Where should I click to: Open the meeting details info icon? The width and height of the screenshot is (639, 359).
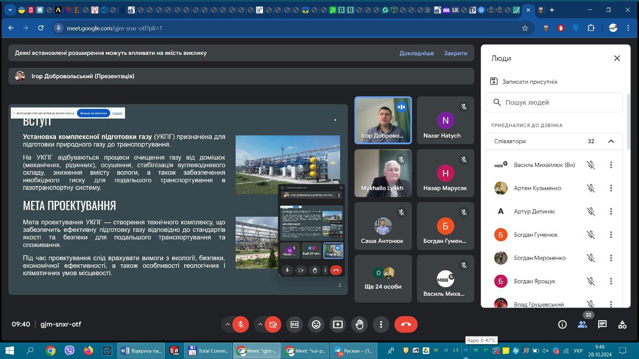point(562,325)
